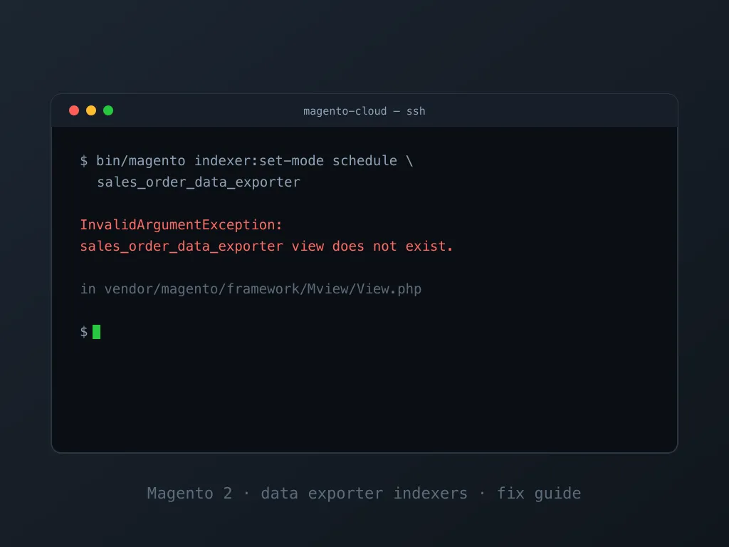Click the red close window button
The height and width of the screenshot is (547, 729).
(74, 110)
